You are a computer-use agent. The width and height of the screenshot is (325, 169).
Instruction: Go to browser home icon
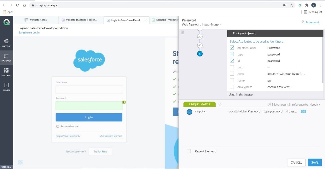[25, 5]
